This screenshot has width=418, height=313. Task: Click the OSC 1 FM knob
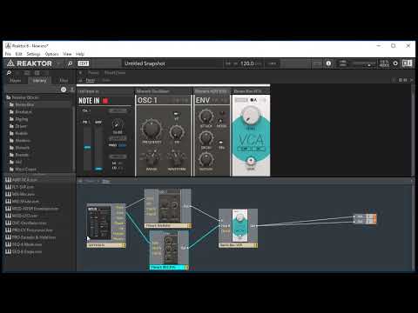point(177,132)
